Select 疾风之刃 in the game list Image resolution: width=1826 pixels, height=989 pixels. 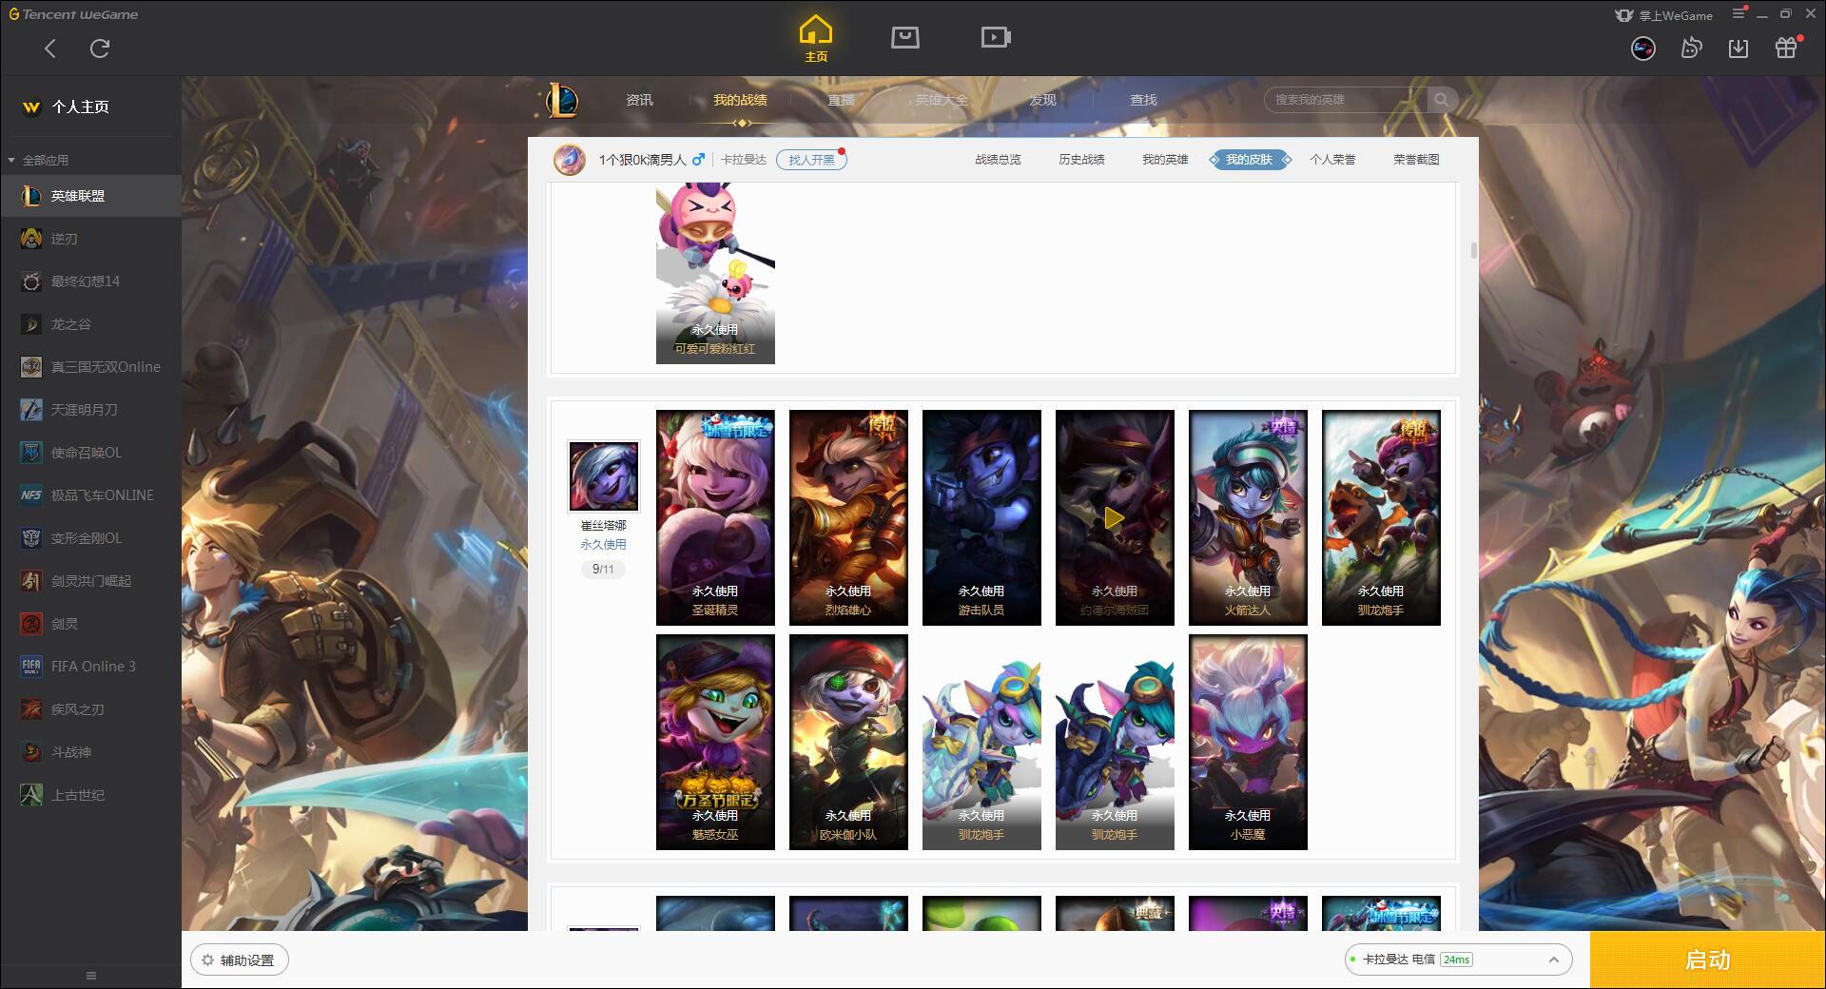click(x=90, y=709)
